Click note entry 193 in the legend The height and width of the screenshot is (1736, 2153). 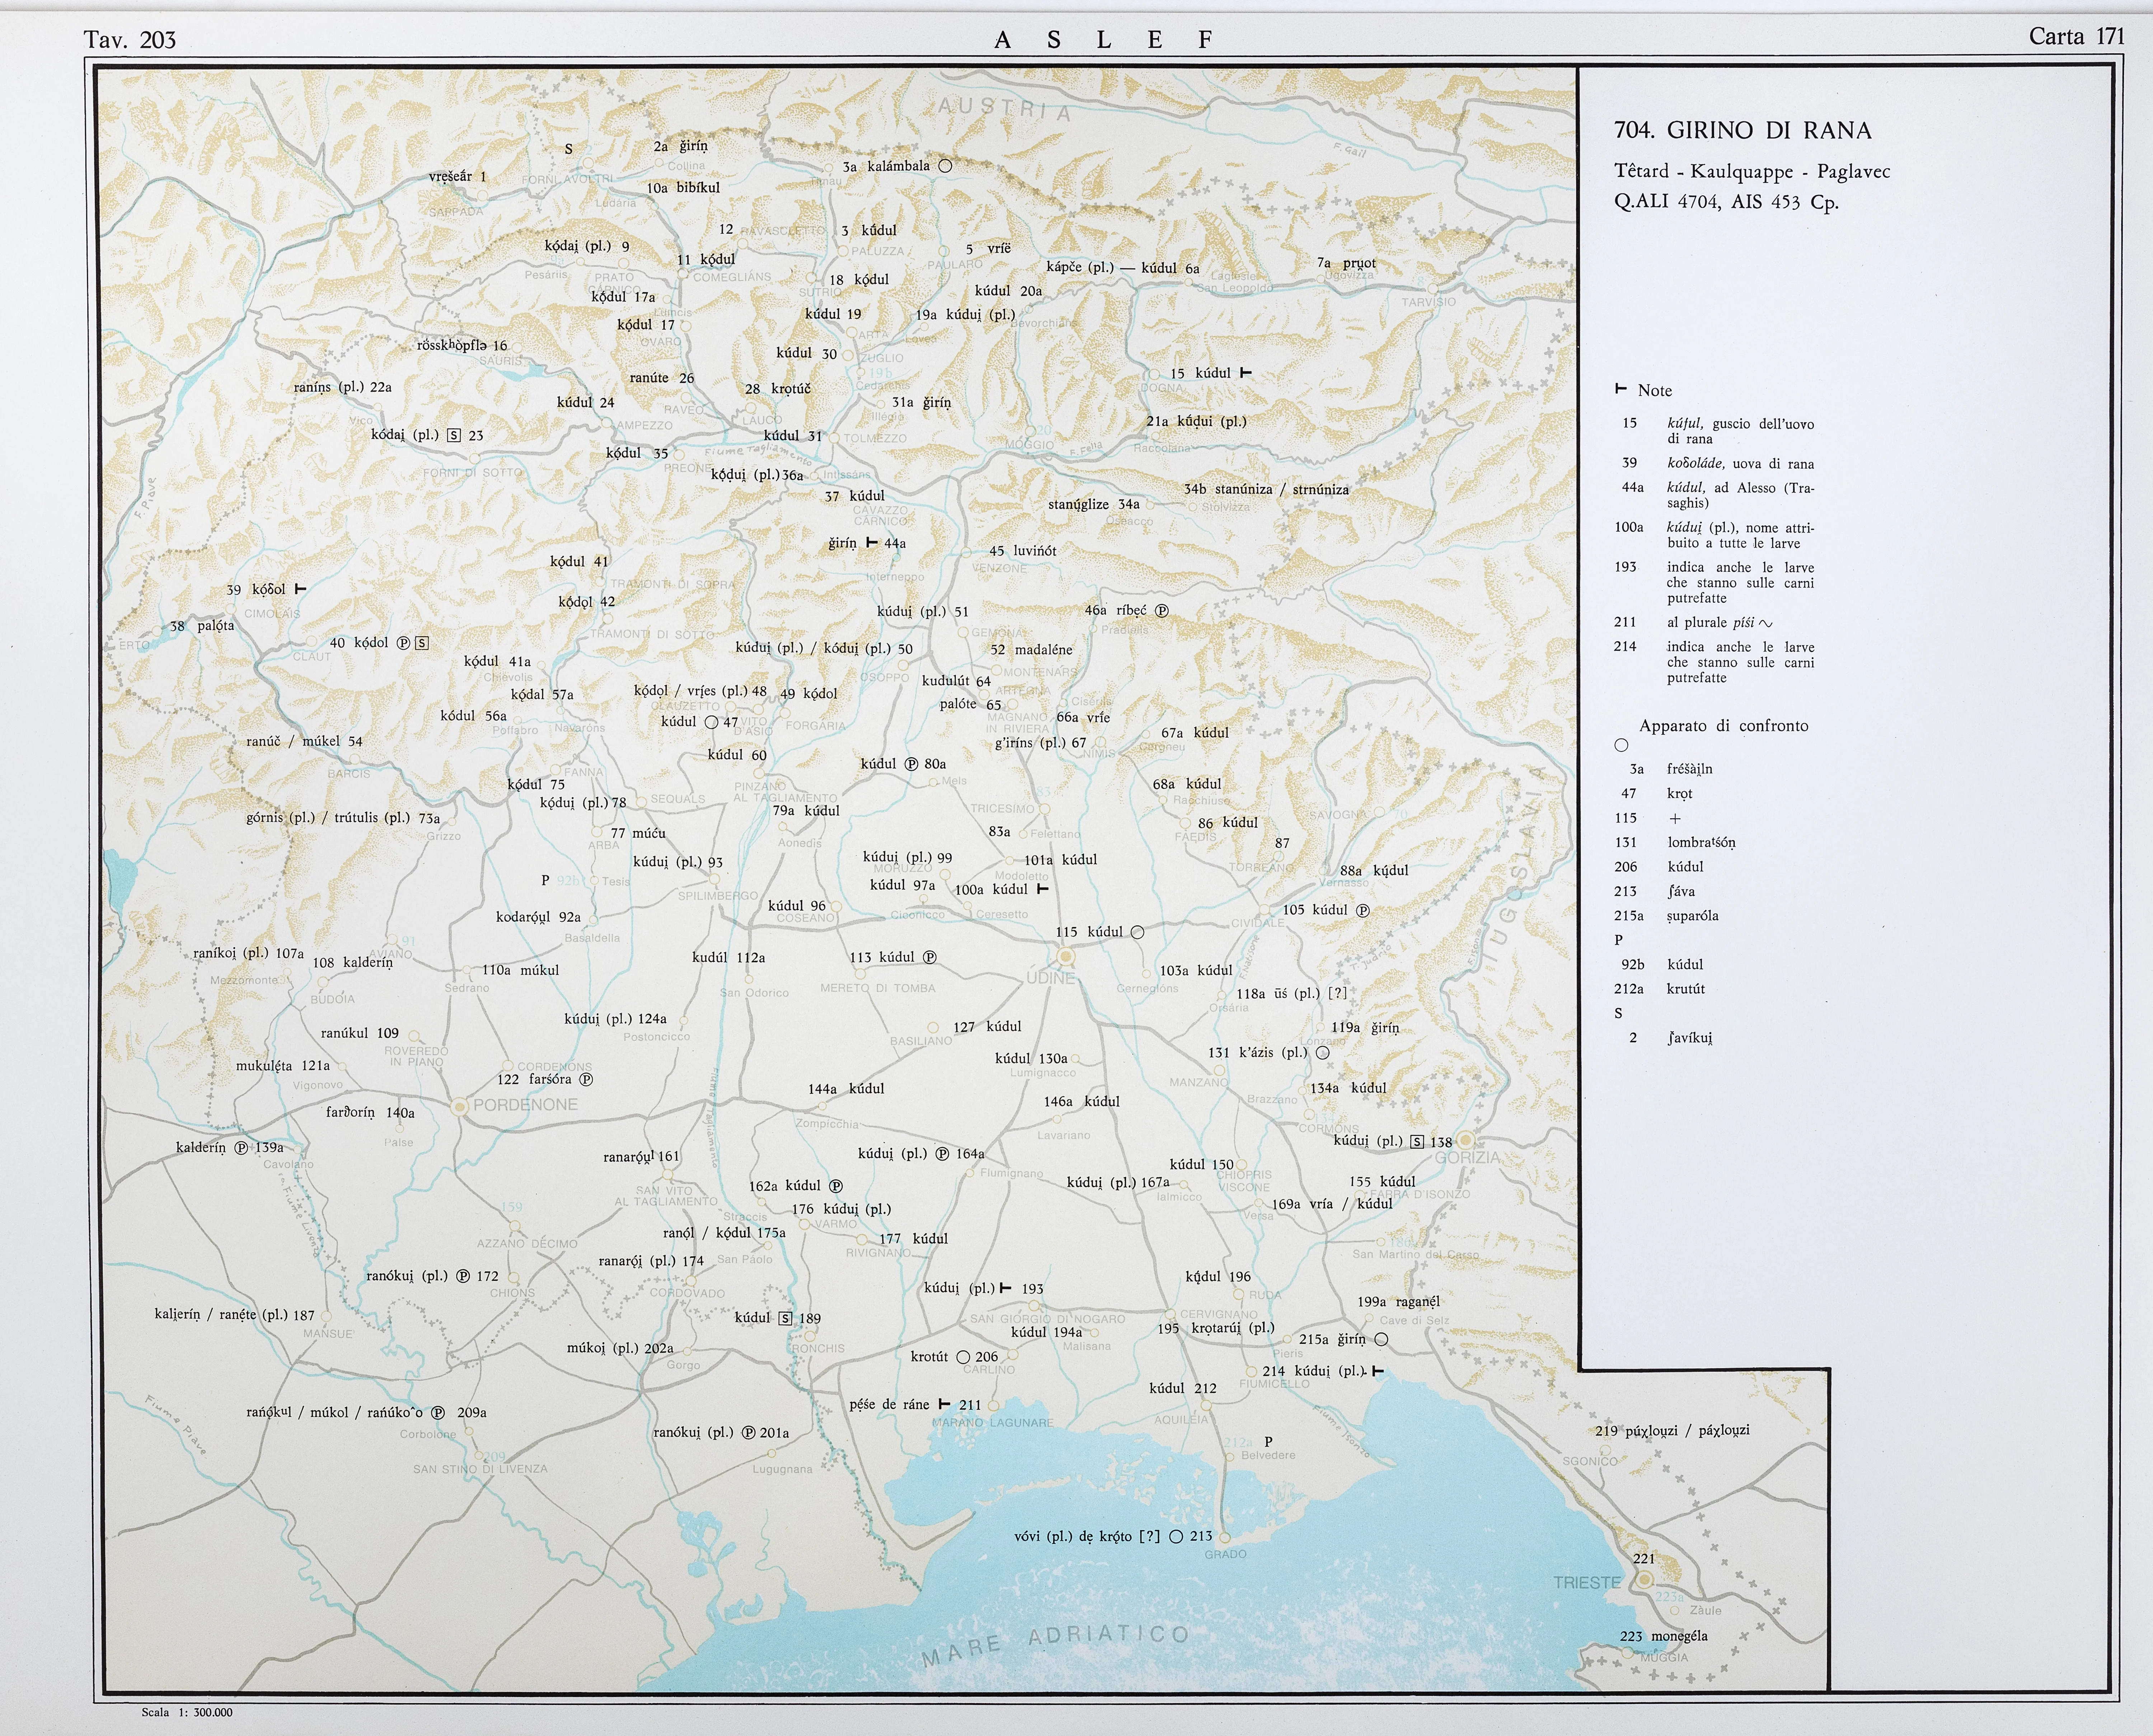(1626, 567)
